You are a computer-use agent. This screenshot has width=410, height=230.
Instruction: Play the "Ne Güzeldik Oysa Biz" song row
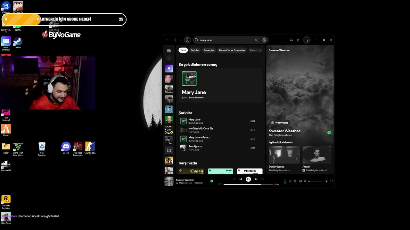(220, 130)
